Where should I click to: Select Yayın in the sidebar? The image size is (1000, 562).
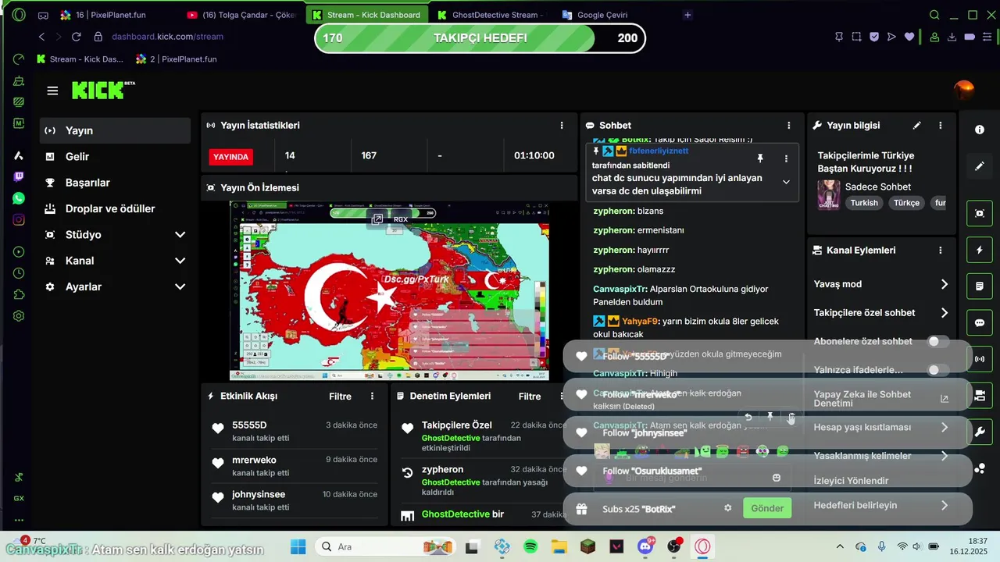click(x=115, y=130)
